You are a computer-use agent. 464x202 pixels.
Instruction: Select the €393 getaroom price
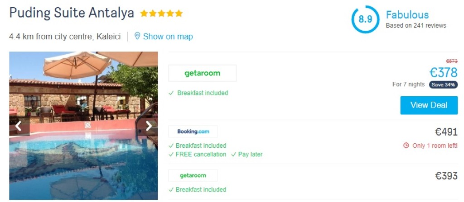point(446,176)
